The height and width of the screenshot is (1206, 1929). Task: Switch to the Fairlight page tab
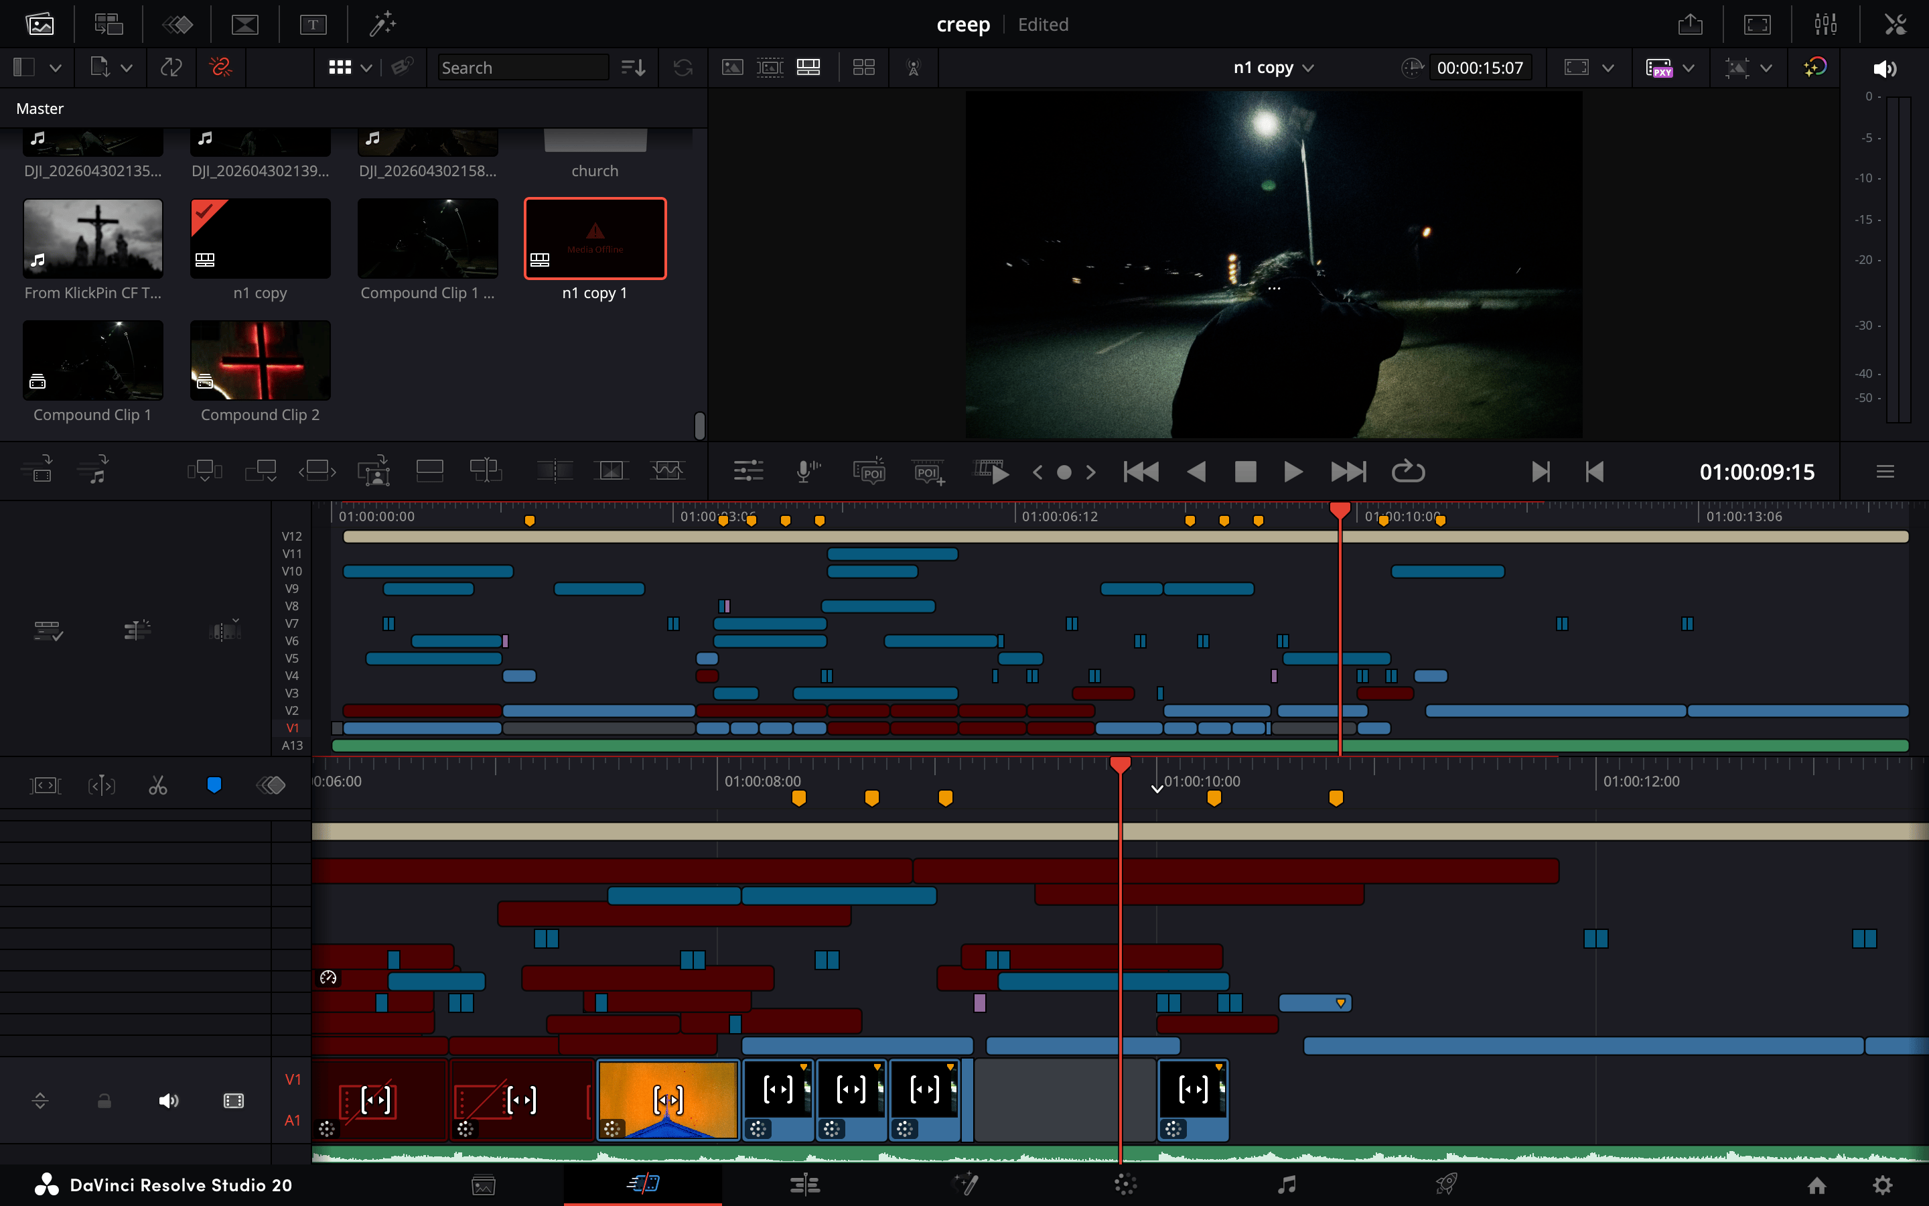click(1286, 1185)
